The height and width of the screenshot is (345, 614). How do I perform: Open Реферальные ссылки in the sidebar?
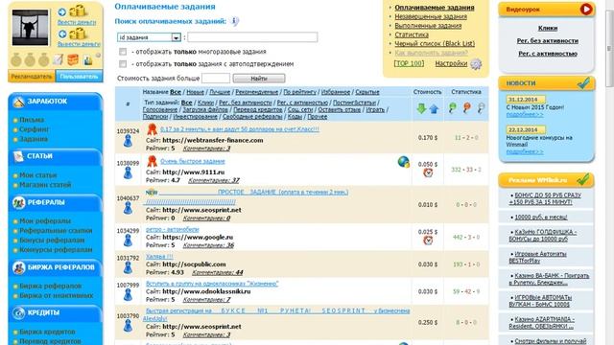(56, 231)
